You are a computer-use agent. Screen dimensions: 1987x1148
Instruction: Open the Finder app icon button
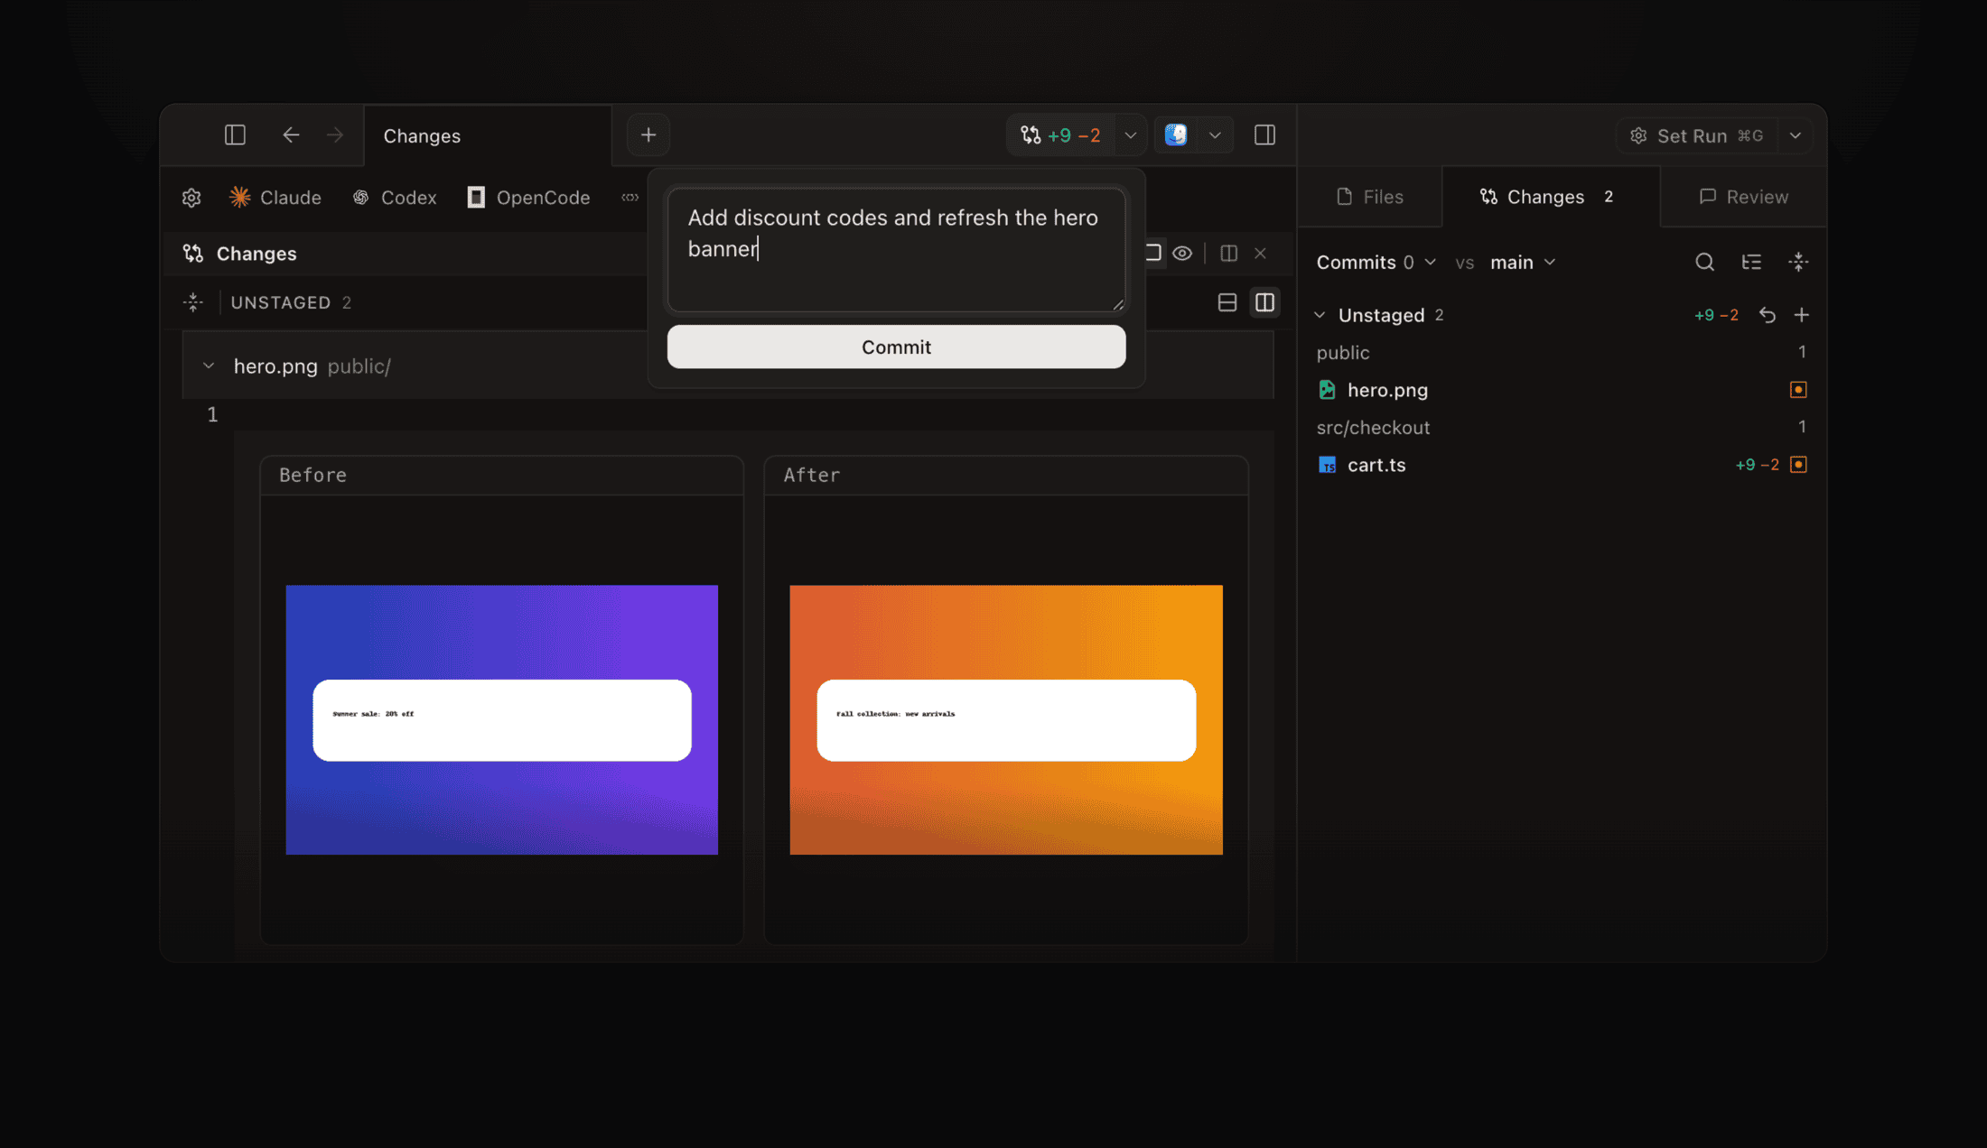click(x=1176, y=135)
